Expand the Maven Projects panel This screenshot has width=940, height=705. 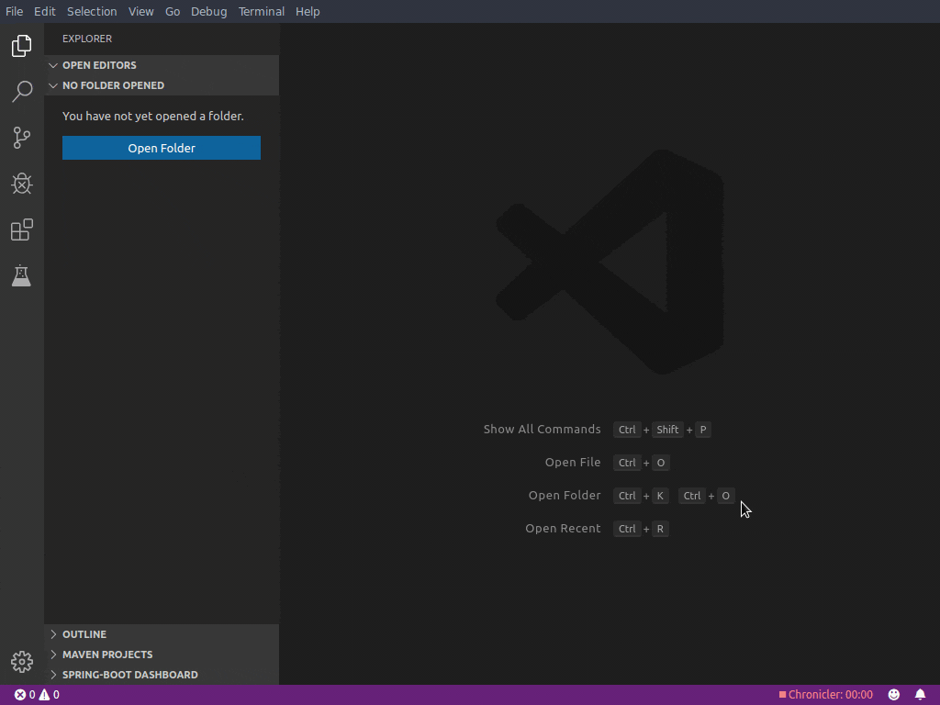(x=106, y=655)
